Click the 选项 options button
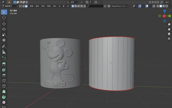Image resolution: width=172 pixels, height=108 pixels. pyautogui.click(x=168, y=2)
